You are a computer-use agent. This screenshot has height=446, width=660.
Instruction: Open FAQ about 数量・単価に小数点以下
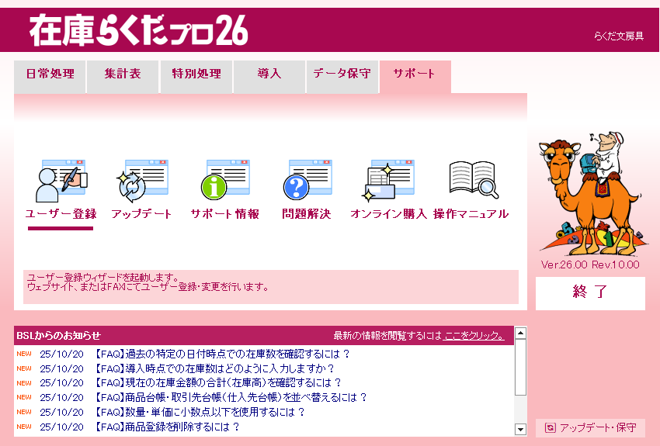tap(200, 412)
